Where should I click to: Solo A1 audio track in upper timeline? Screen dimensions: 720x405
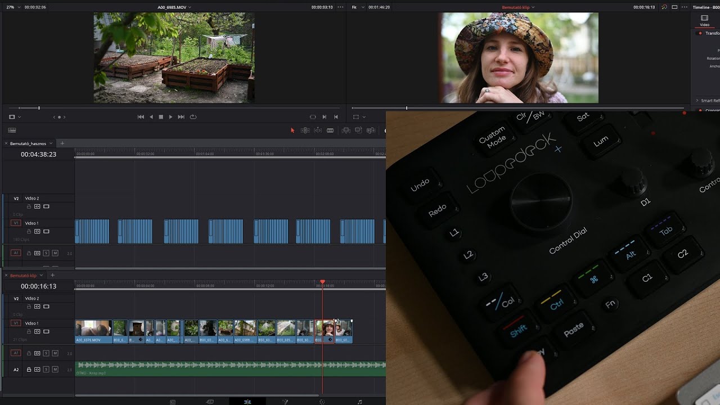pyautogui.click(x=46, y=253)
